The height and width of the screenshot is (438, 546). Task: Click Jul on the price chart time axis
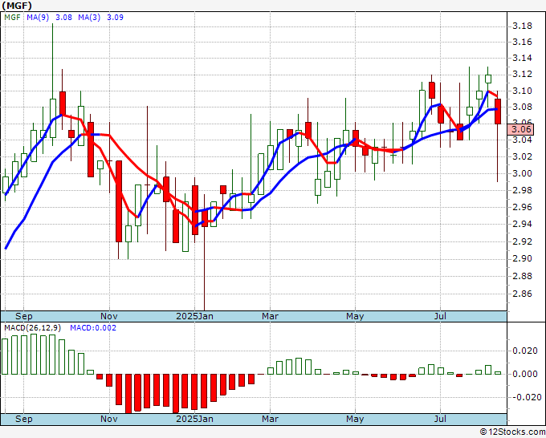point(440,316)
